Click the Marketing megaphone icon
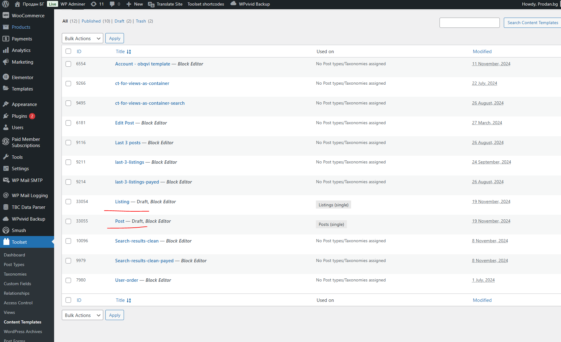The height and width of the screenshot is (342, 561). point(6,62)
